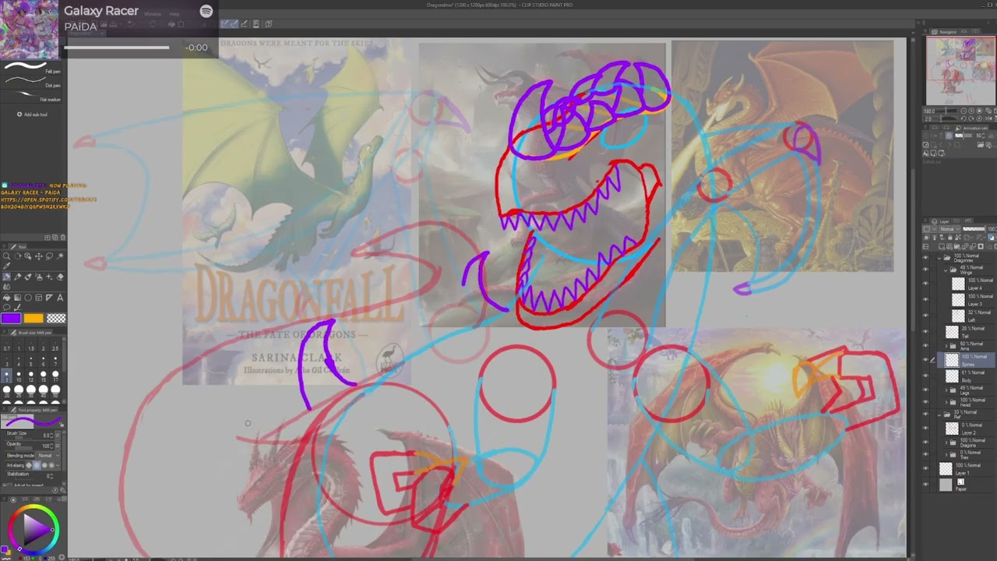
Task: Select the purple main color swatch
Action: click(x=11, y=318)
